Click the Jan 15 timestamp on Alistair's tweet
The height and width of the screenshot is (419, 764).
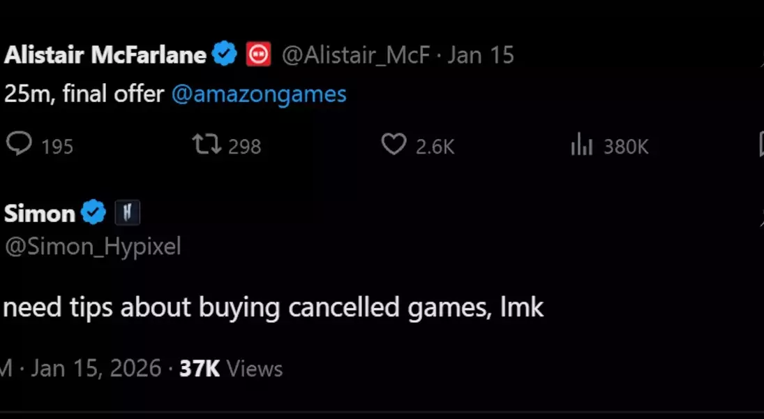481,55
